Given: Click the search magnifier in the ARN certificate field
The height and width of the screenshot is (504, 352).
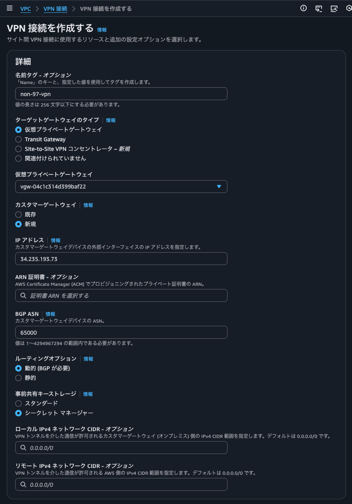Looking at the screenshot, I should pyautogui.click(x=23, y=295).
